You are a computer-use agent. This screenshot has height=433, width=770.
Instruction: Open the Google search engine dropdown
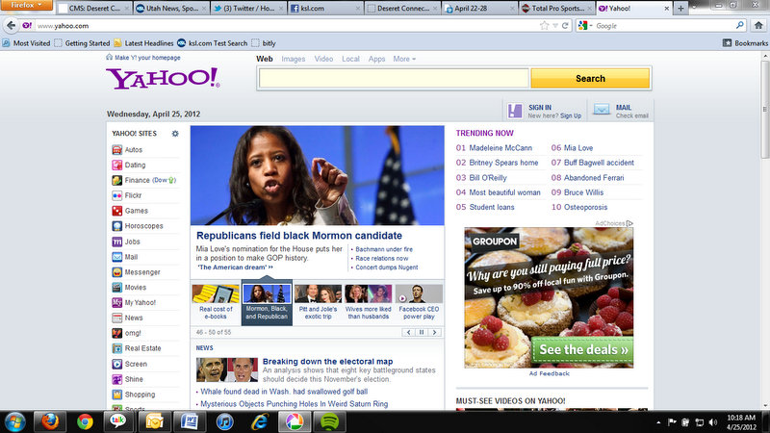(x=586, y=25)
